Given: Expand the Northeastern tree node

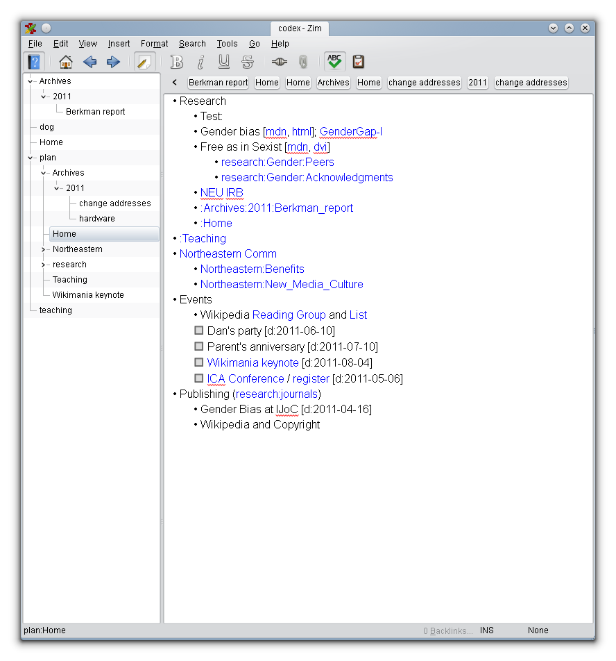Looking at the screenshot, I should pyautogui.click(x=43, y=249).
